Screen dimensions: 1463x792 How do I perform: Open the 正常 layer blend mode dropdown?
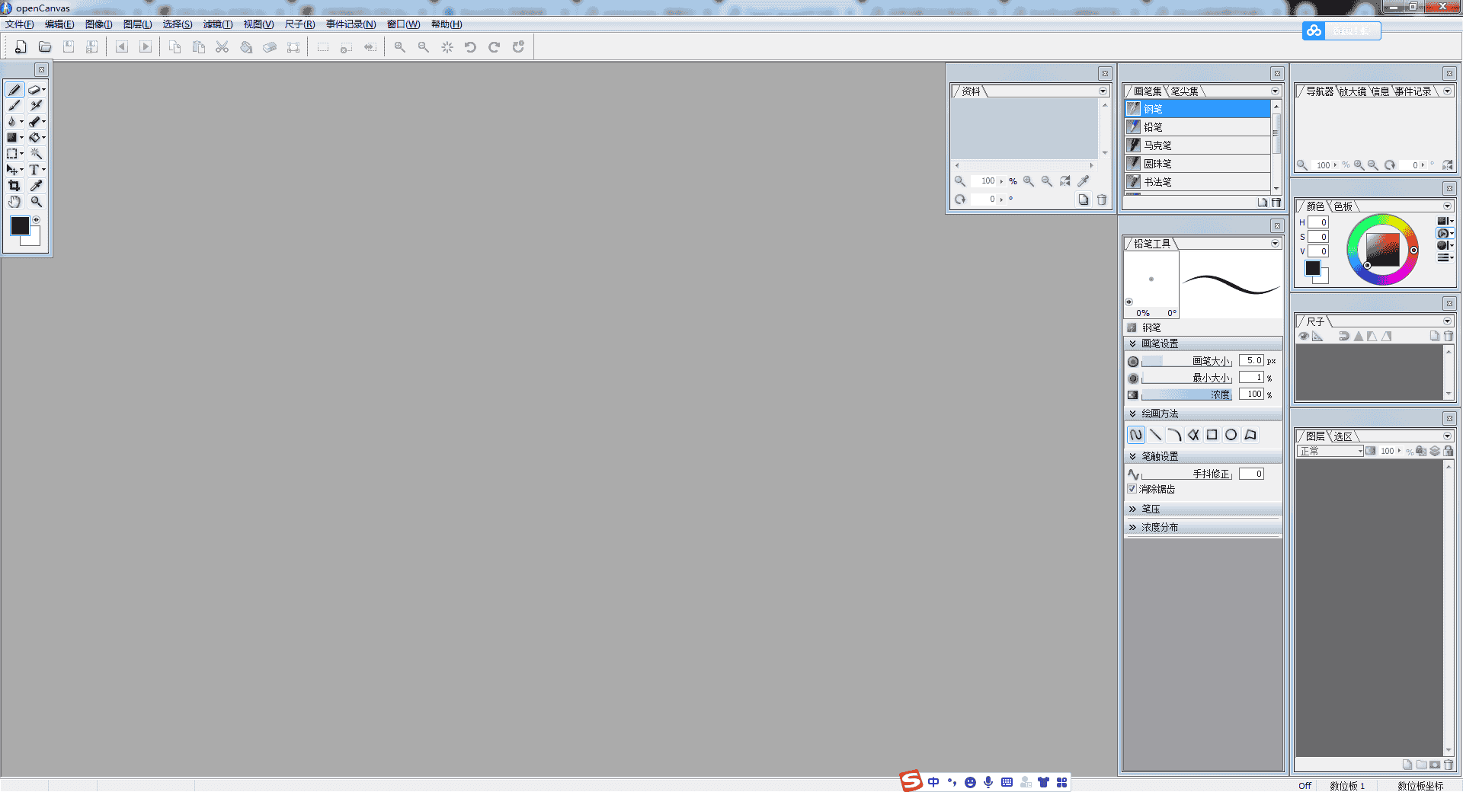(x=1362, y=451)
